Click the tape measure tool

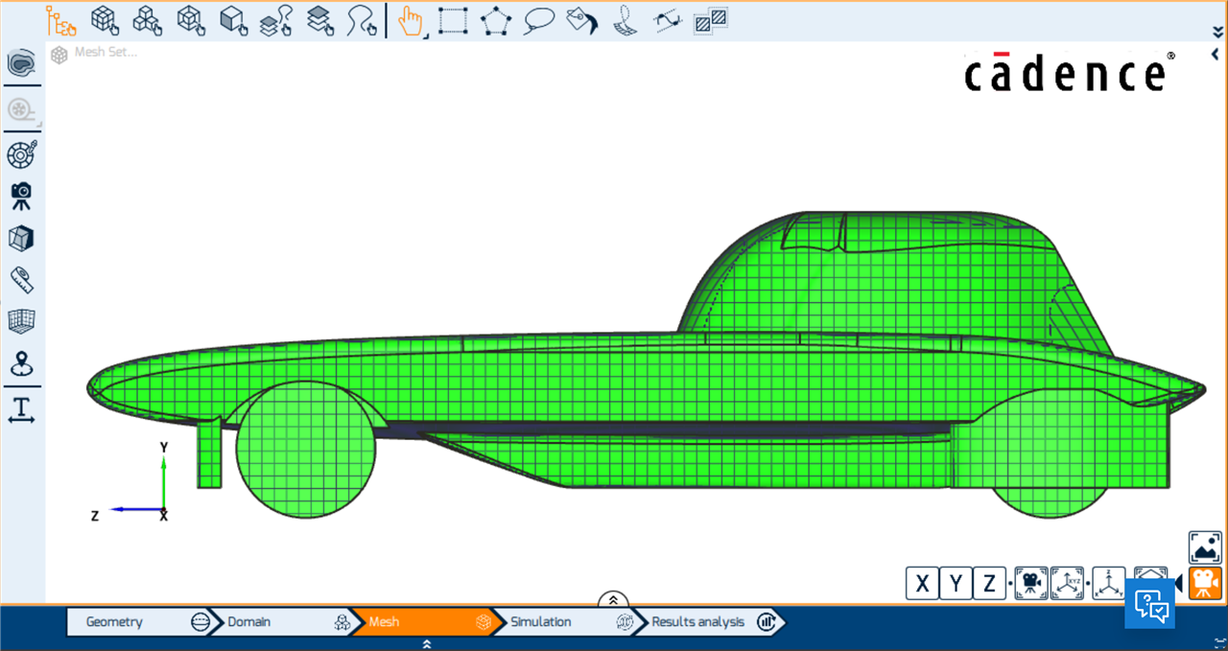[21, 279]
